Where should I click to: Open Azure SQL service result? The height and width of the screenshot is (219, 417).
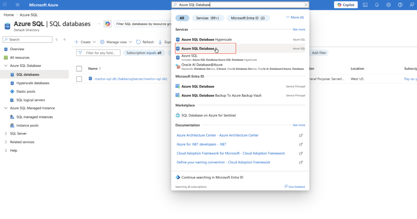(240, 58)
